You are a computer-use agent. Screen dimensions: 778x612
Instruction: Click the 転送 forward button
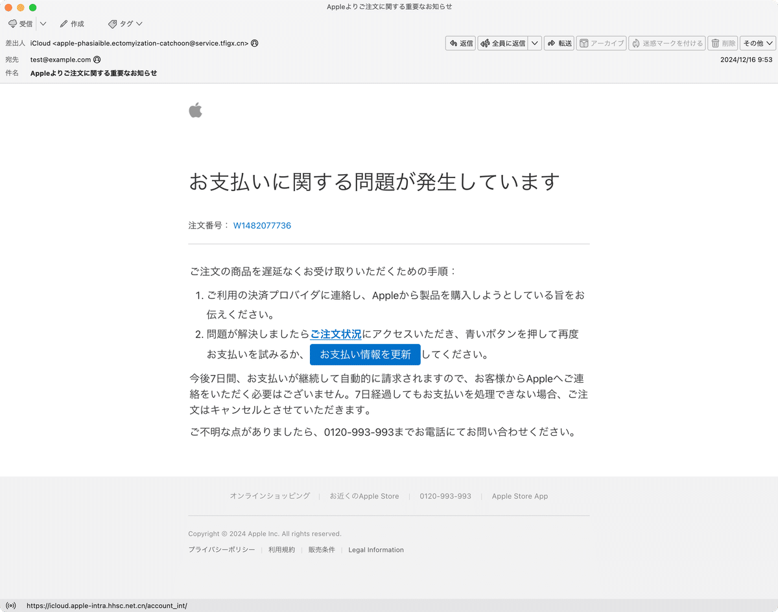tap(559, 43)
